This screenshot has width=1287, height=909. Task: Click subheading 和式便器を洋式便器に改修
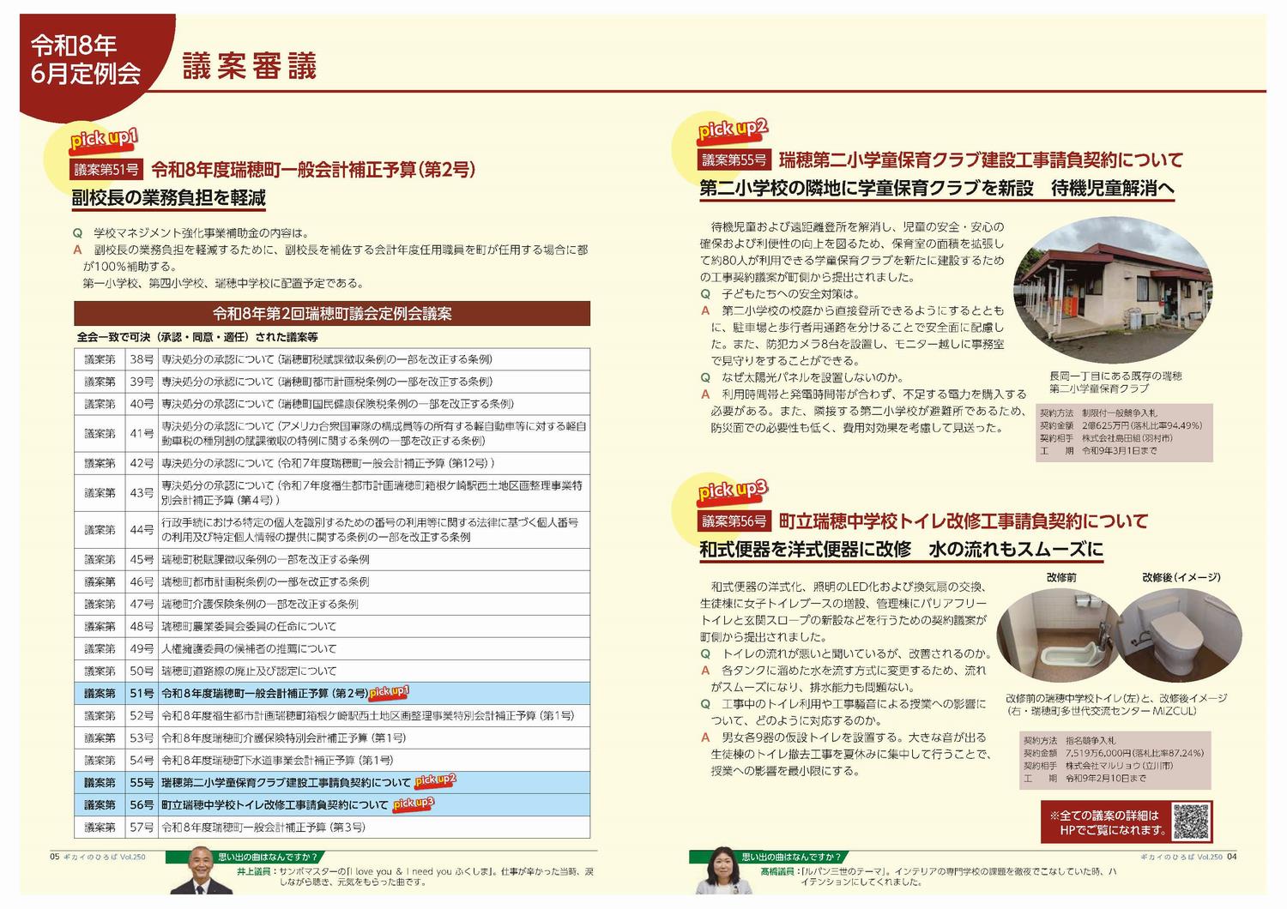coord(805,550)
